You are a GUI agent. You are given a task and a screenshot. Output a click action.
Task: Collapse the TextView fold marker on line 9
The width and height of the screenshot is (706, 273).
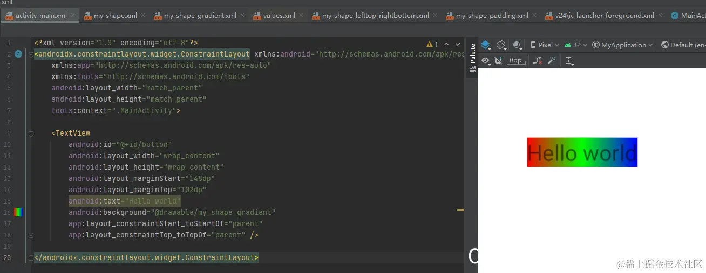pyautogui.click(x=31, y=133)
